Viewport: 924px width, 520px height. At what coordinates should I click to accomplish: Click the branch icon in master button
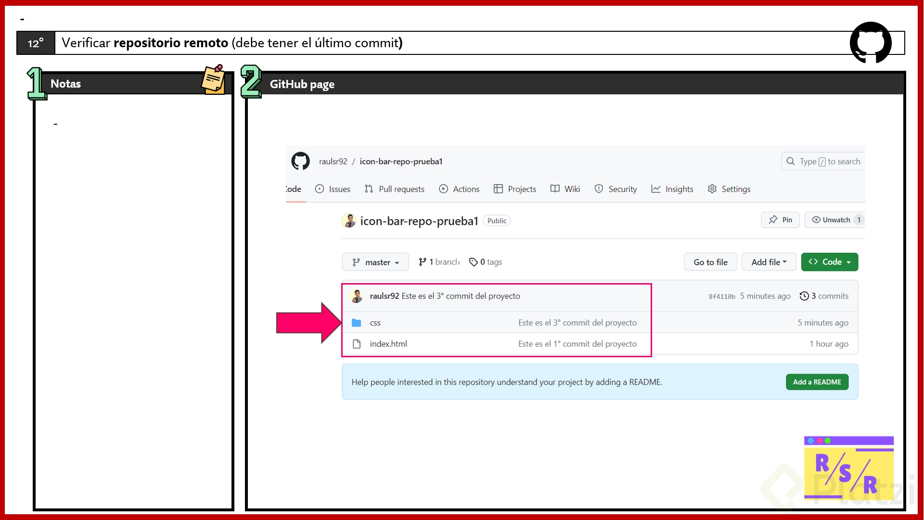point(356,262)
